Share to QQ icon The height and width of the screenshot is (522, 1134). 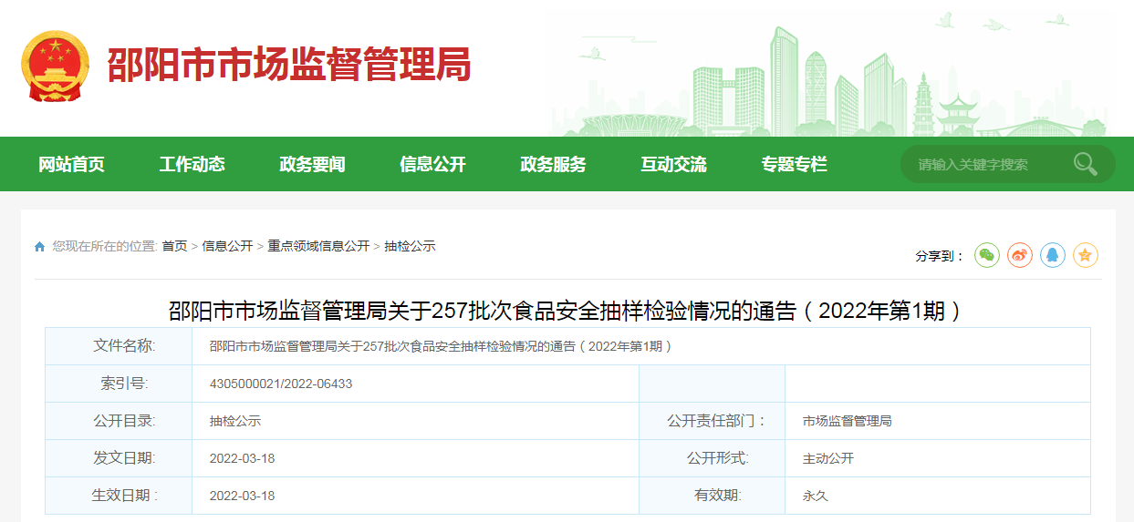(1053, 255)
